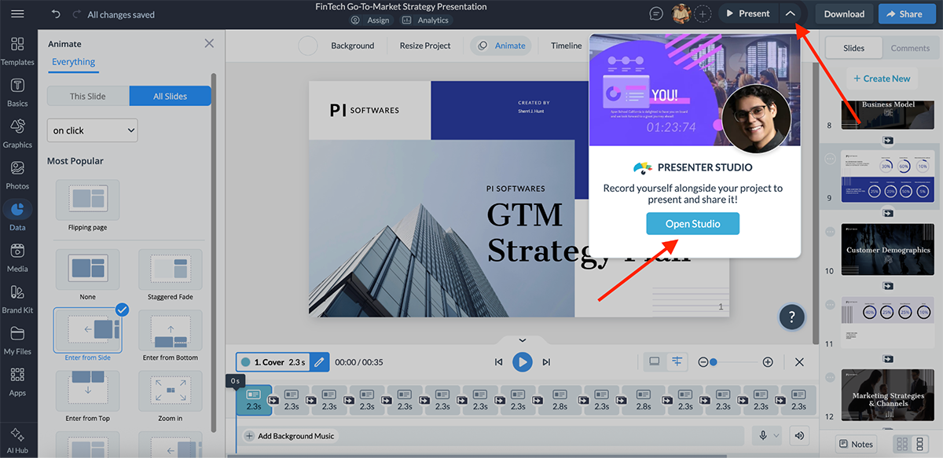
Task: Switch animation target to All Slides
Action: click(x=170, y=95)
